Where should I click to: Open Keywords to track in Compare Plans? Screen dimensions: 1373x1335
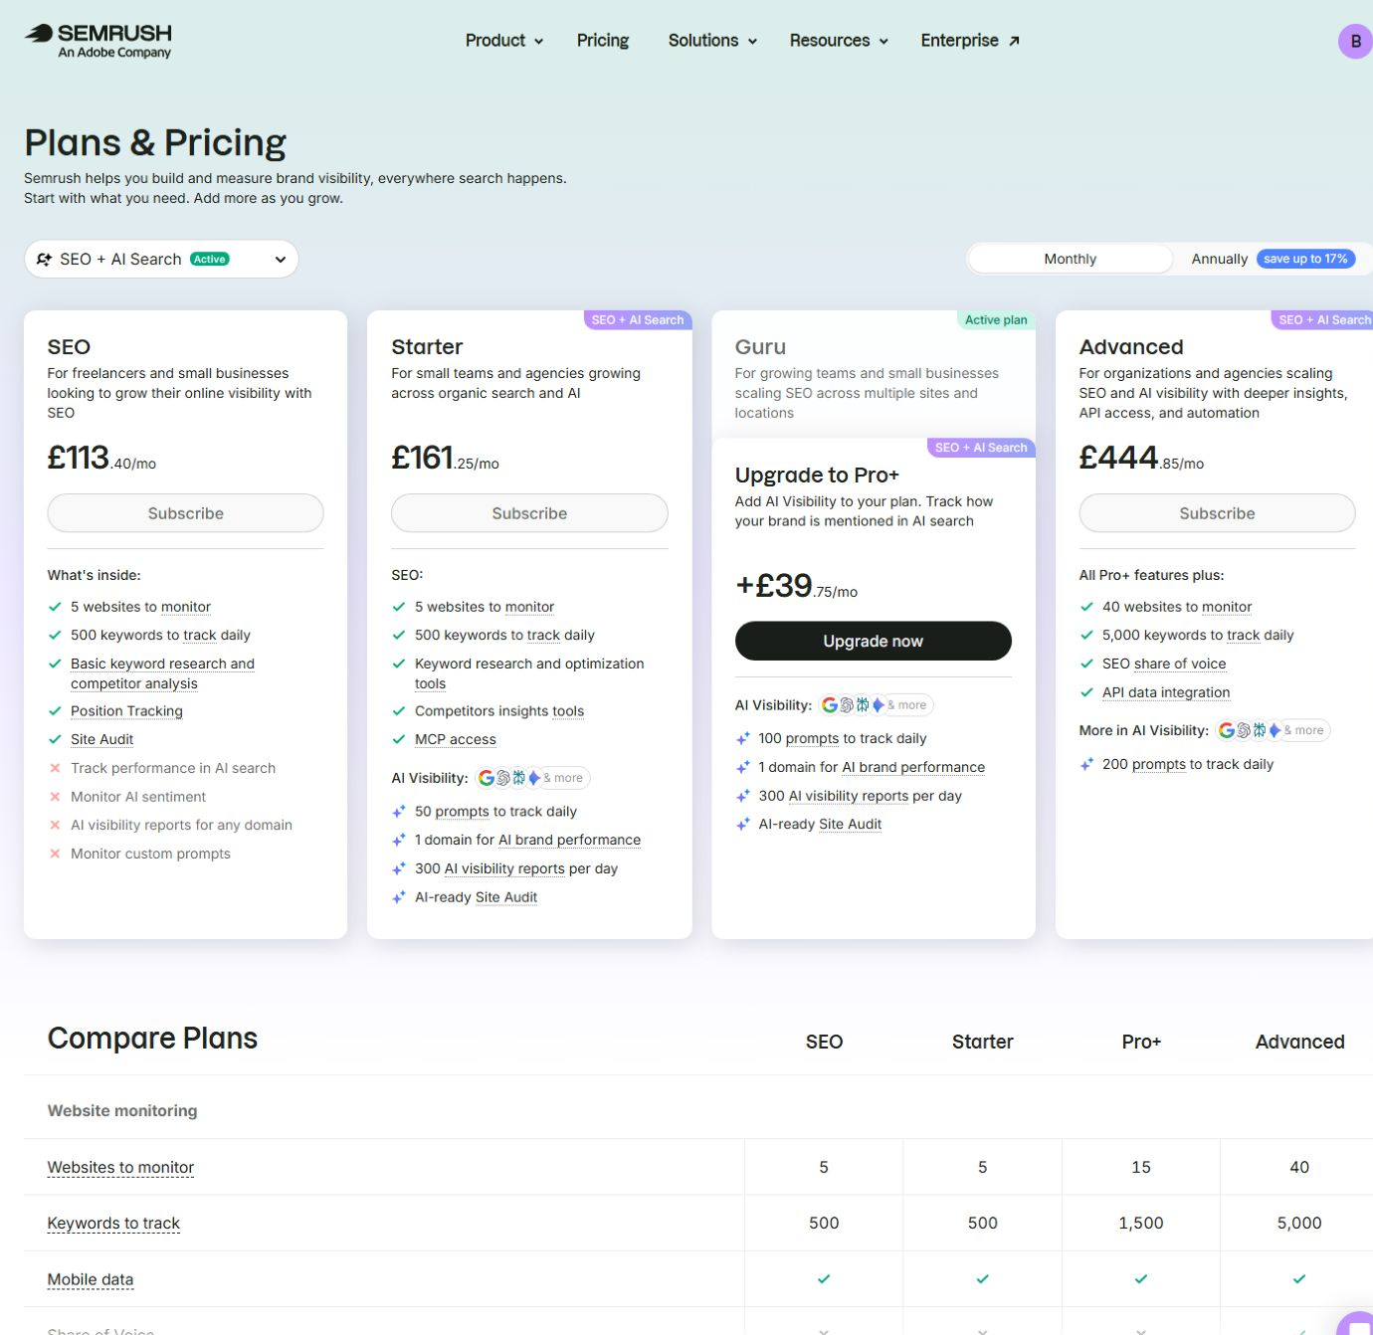(113, 1223)
